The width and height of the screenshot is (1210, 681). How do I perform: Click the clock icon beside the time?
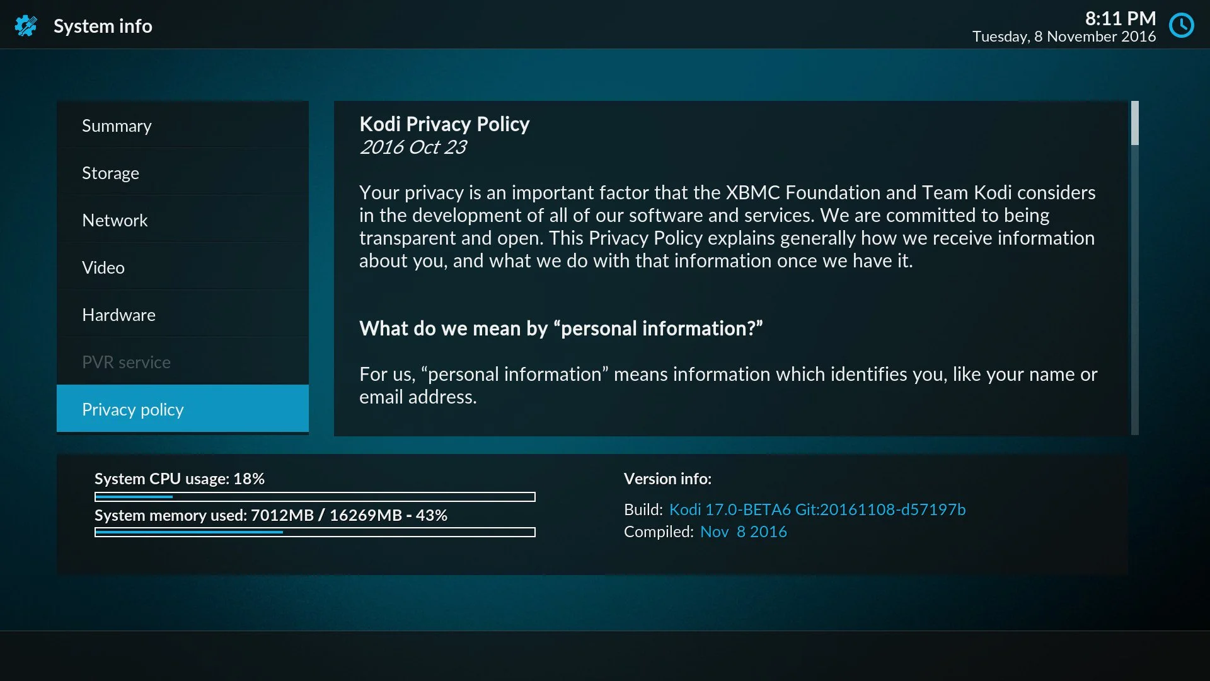point(1181,26)
